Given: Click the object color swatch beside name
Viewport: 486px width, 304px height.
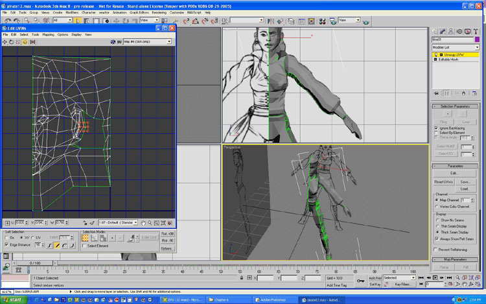Looking at the screenshot, I should [x=477, y=40].
